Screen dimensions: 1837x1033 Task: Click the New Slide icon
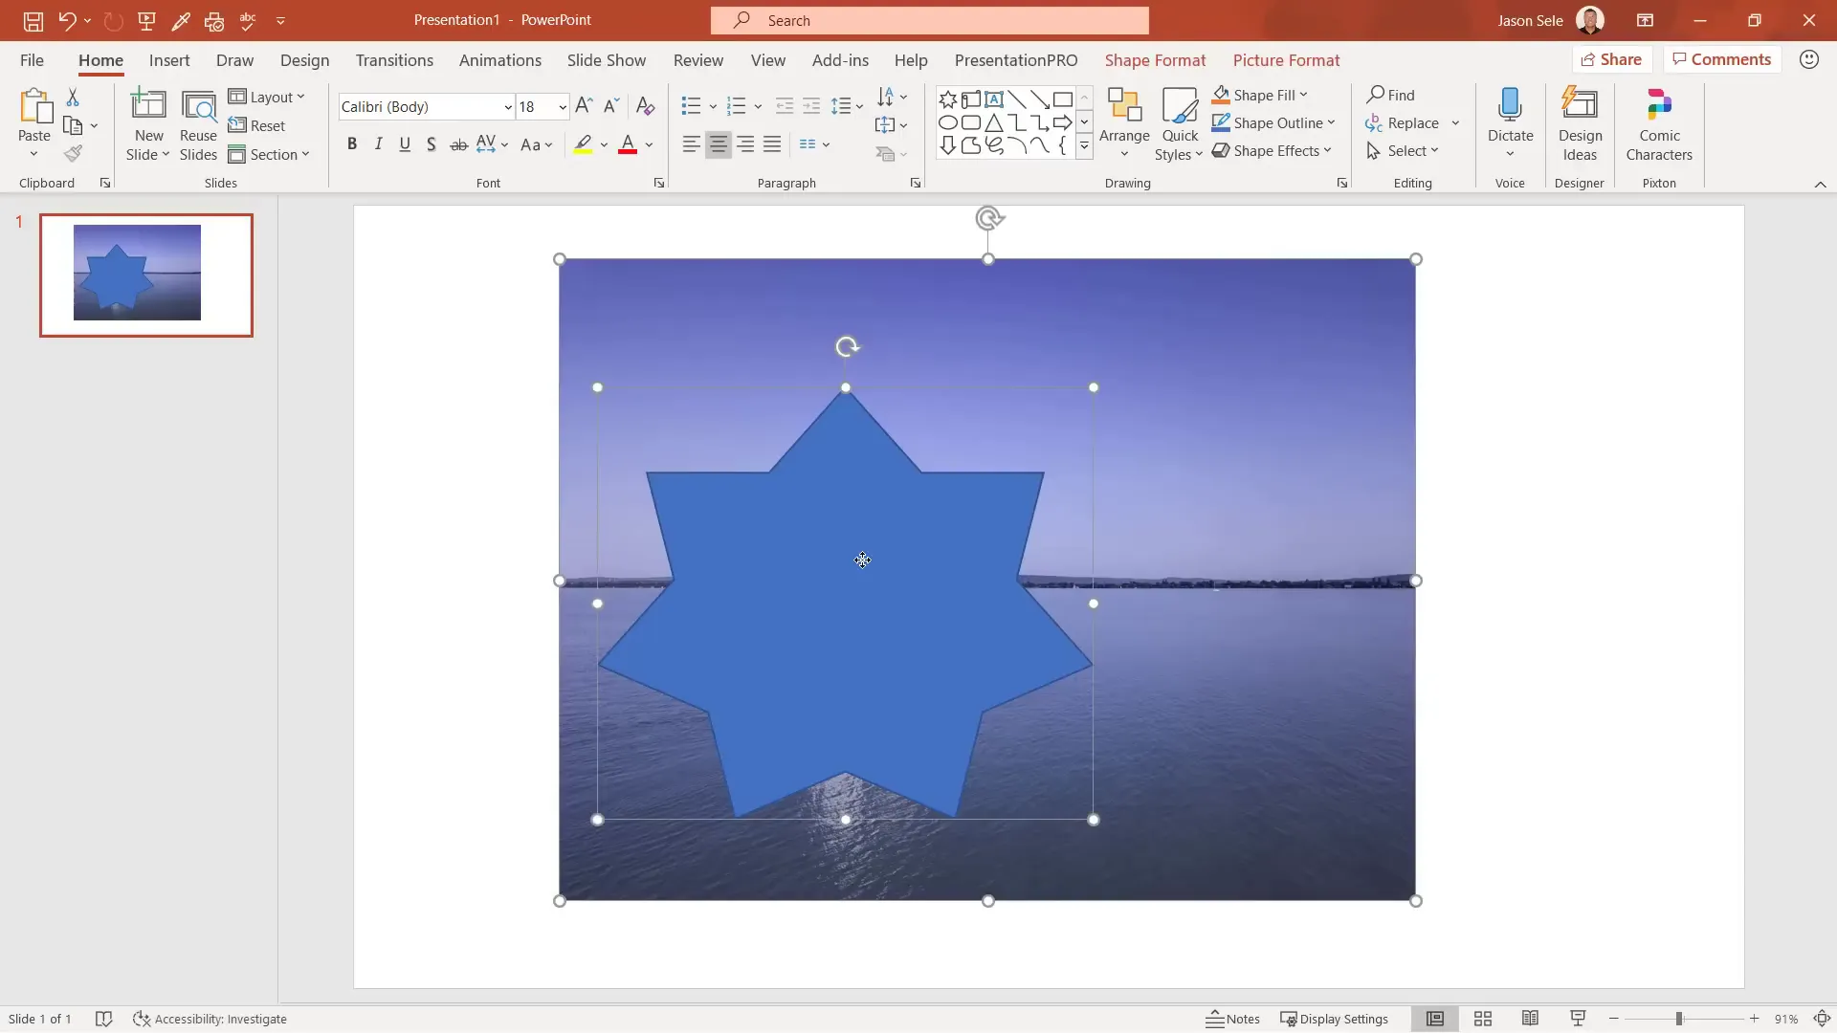coord(148,104)
